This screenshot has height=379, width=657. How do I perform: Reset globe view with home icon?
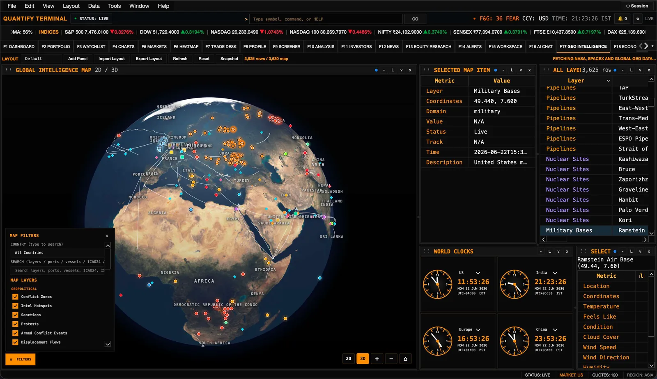click(405, 359)
